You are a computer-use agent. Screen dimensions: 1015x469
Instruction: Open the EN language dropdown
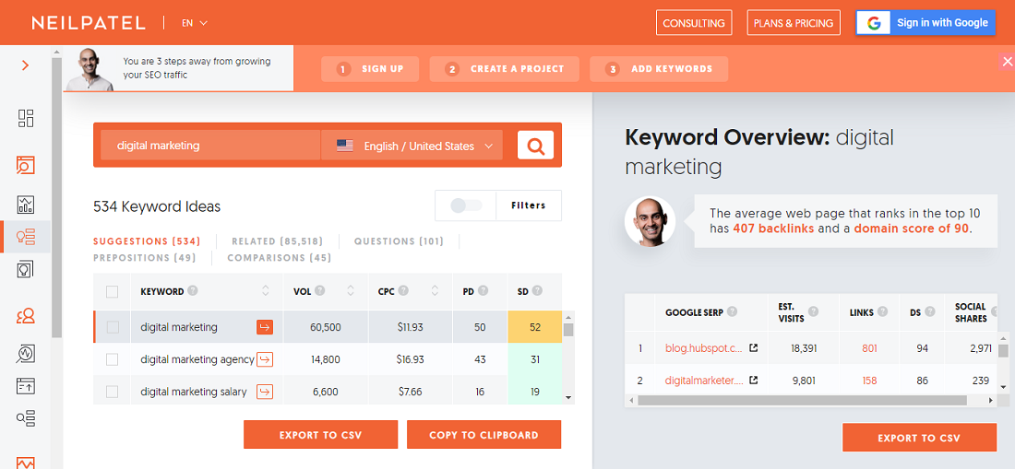(194, 23)
